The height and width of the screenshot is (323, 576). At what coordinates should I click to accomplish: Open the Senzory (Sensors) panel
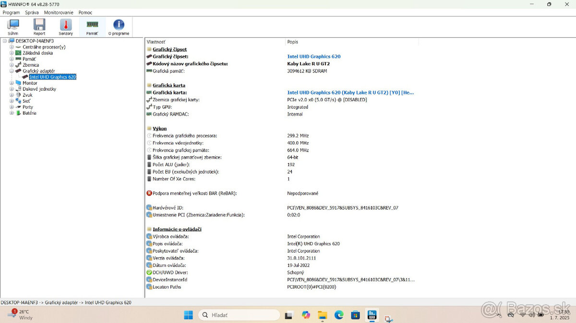65,26
